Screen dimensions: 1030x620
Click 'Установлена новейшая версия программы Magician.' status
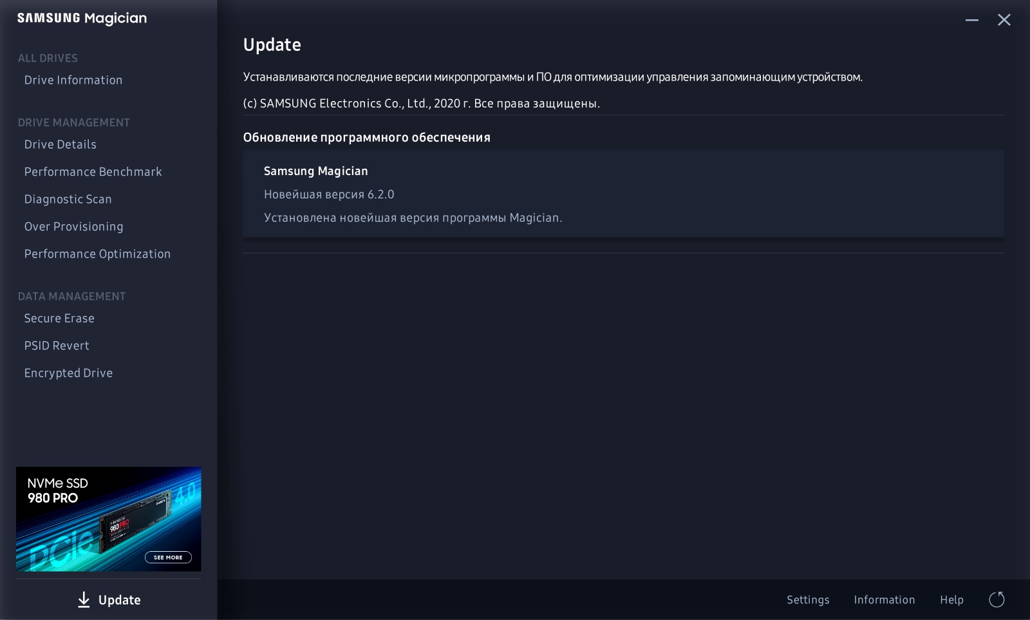pyautogui.click(x=413, y=218)
